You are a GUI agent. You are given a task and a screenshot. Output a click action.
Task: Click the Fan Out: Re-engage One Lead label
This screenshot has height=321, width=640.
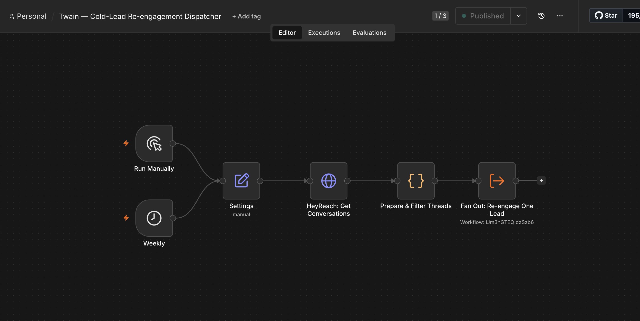tap(497, 210)
